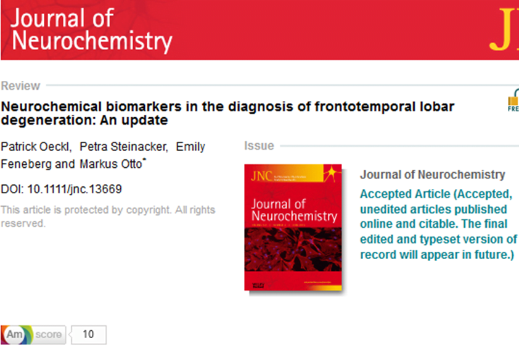Click the Review article type label
519x353 pixels.
(20, 86)
